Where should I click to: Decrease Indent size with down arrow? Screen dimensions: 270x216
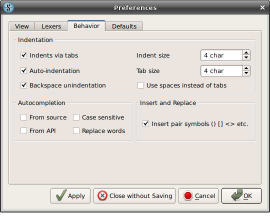coord(246,58)
